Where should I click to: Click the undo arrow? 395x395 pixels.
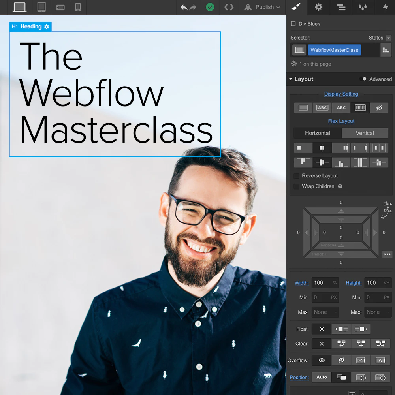click(184, 7)
